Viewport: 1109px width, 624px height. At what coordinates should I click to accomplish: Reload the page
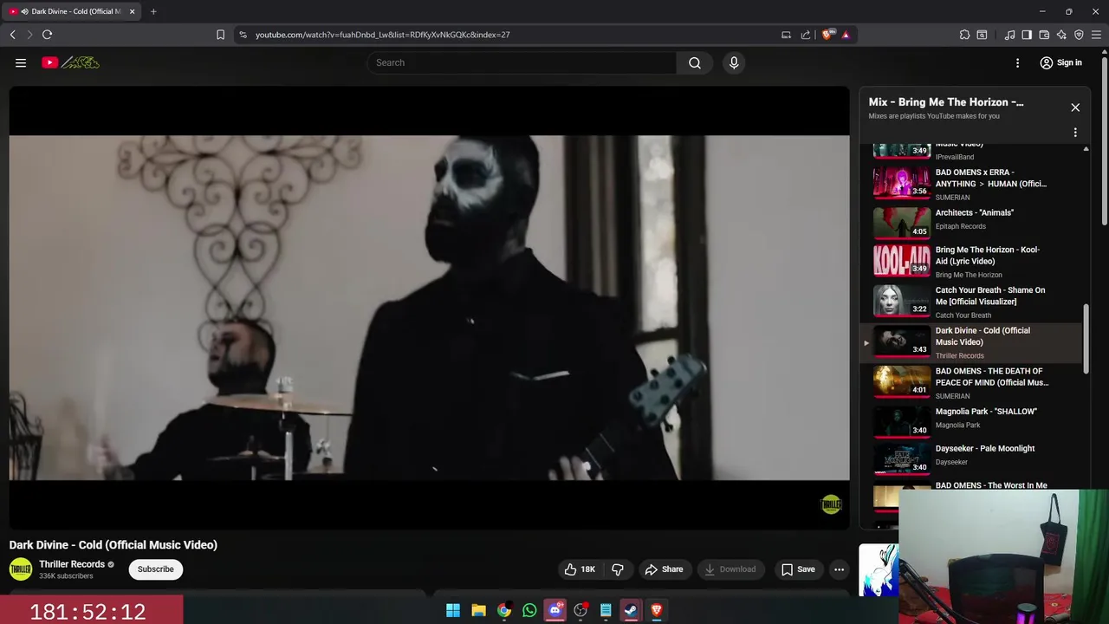(x=47, y=35)
